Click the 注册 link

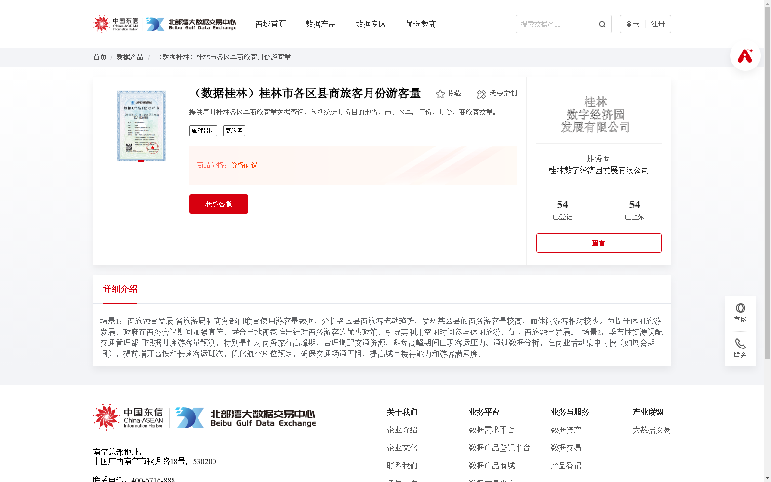tap(658, 24)
